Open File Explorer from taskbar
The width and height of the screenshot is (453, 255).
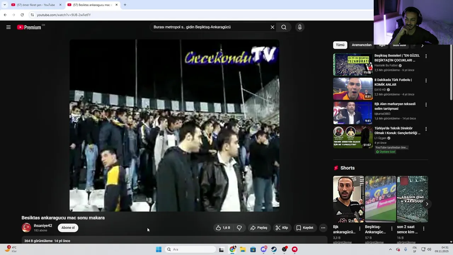pos(243,249)
